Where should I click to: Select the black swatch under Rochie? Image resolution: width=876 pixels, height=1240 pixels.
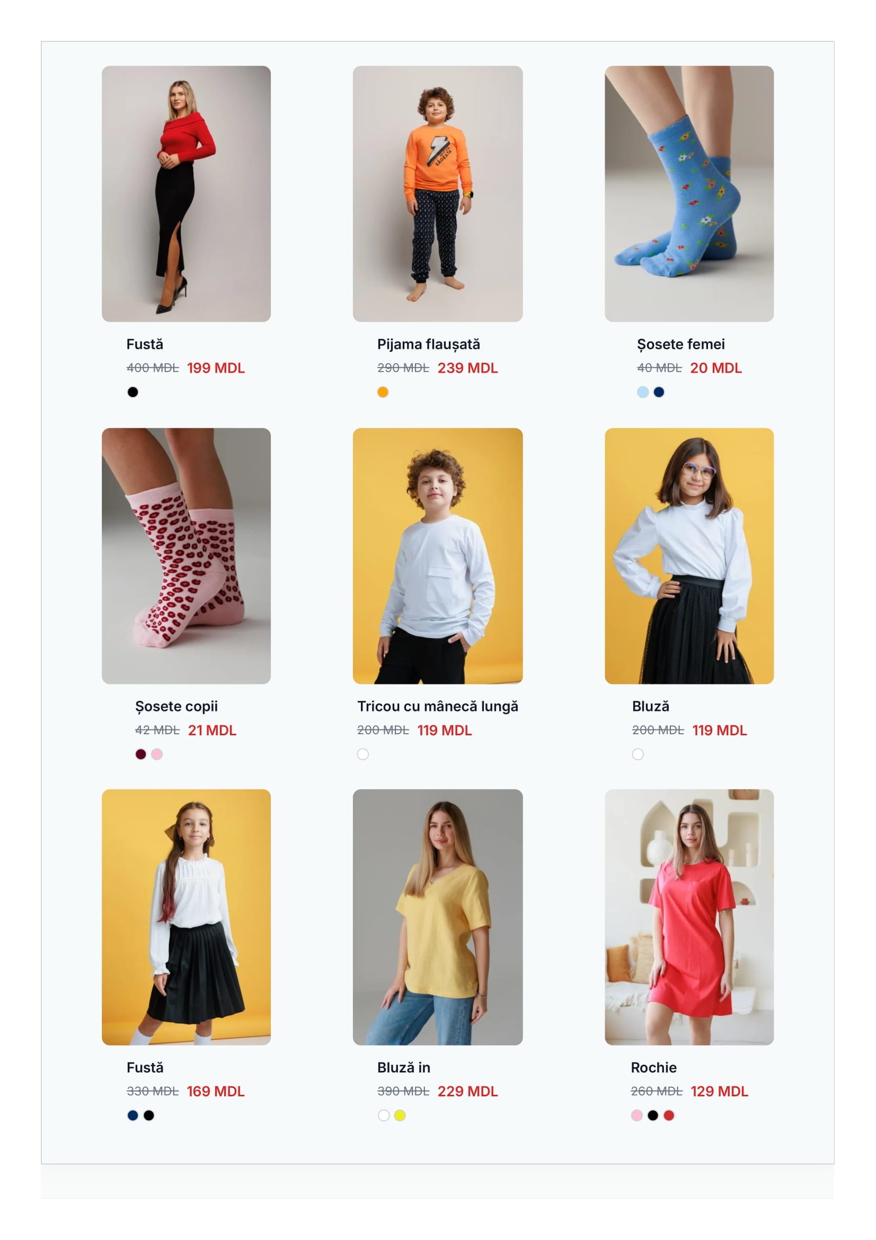point(652,1115)
